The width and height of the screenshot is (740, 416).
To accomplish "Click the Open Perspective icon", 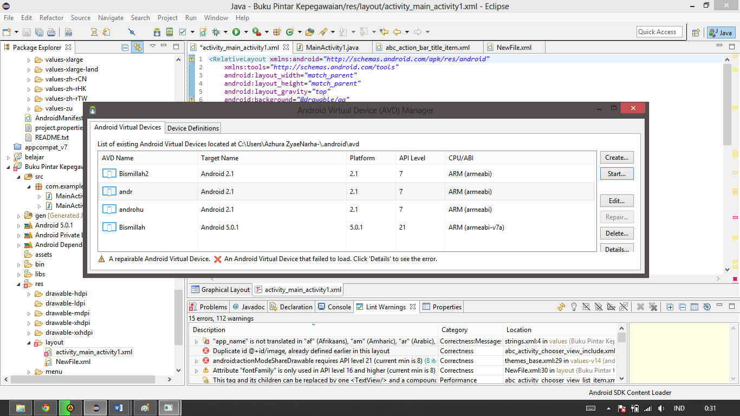I will click(697, 32).
